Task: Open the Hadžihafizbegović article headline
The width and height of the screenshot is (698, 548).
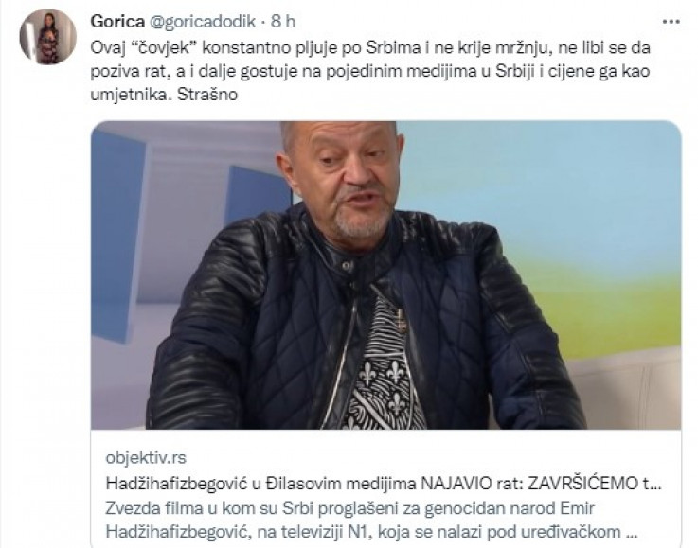Action: coord(384,484)
